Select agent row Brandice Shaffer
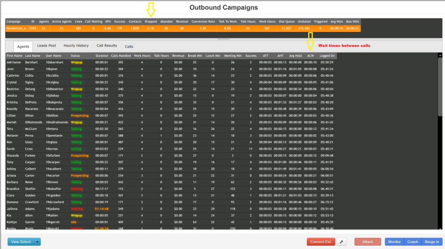The image size is (445, 249). pyautogui.click(x=171, y=189)
